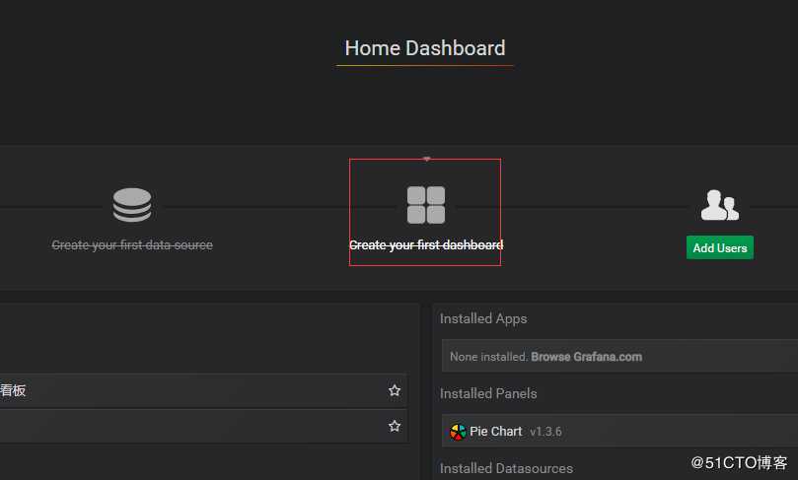798x480 pixels.
Task: Click the four-square dashboard grid icon
Action: click(x=426, y=205)
